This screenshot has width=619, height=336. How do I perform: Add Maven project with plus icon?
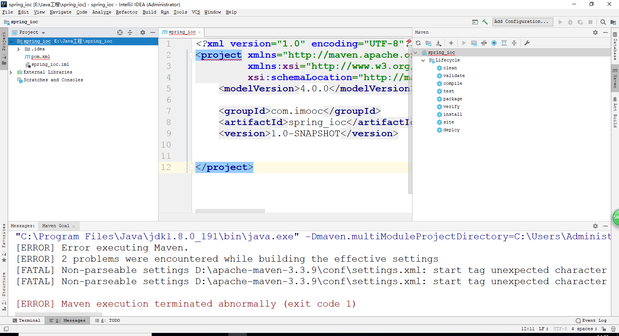451,43
